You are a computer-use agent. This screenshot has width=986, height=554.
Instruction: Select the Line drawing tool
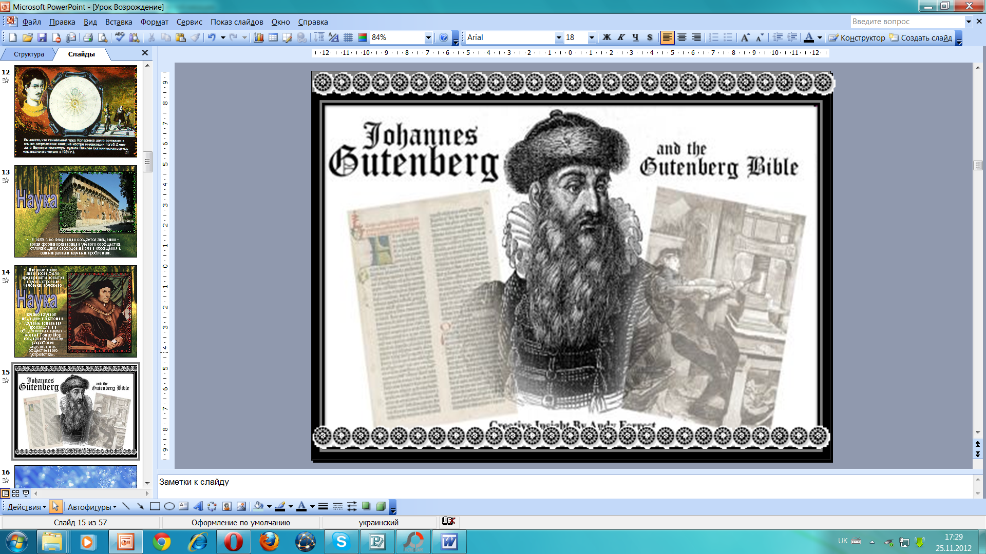point(126,507)
